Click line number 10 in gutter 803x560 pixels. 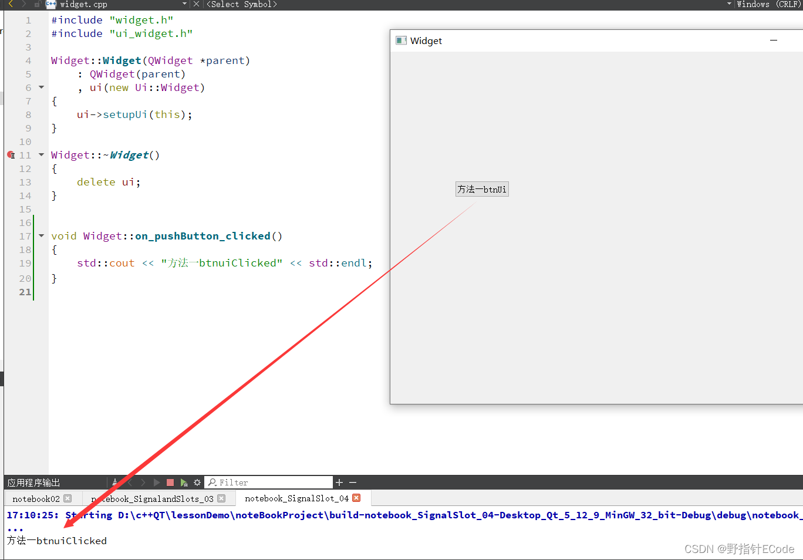pos(25,141)
